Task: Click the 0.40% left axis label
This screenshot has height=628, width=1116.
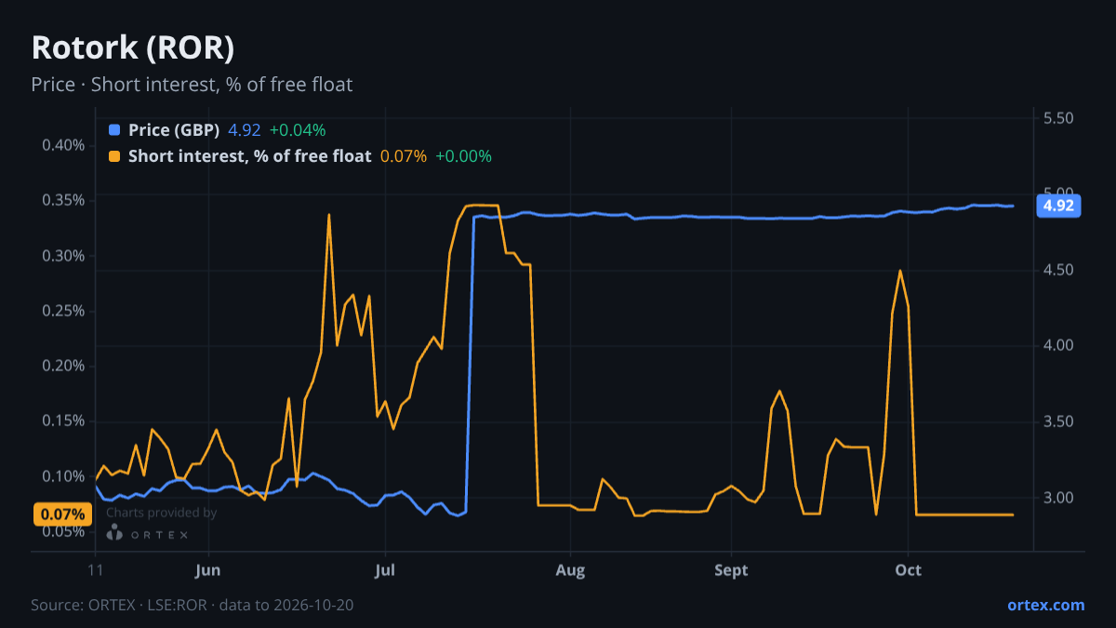Action: click(63, 145)
